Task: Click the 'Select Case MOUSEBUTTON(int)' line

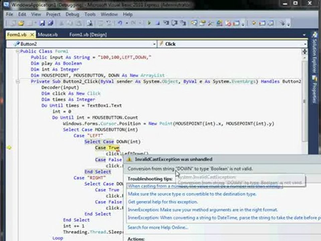Action: click(100, 130)
